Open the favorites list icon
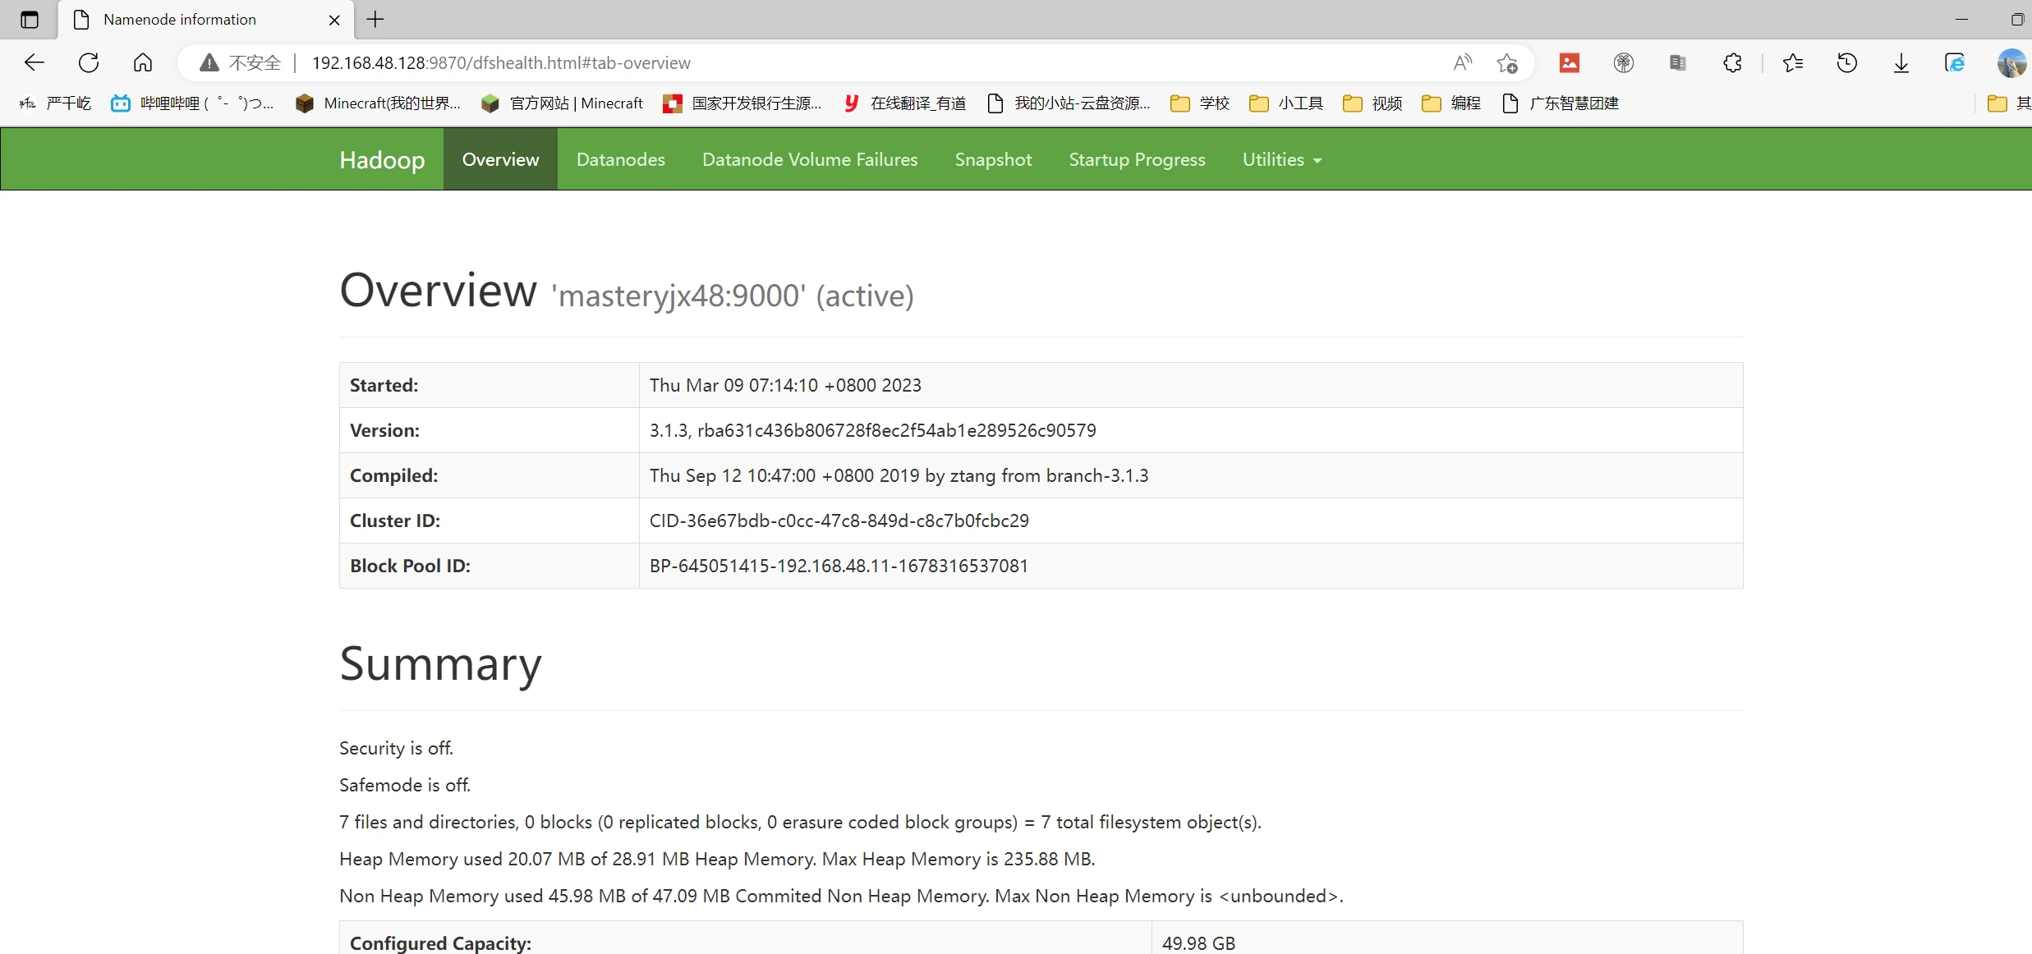2032x954 pixels. pyautogui.click(x=1792, y=62)
